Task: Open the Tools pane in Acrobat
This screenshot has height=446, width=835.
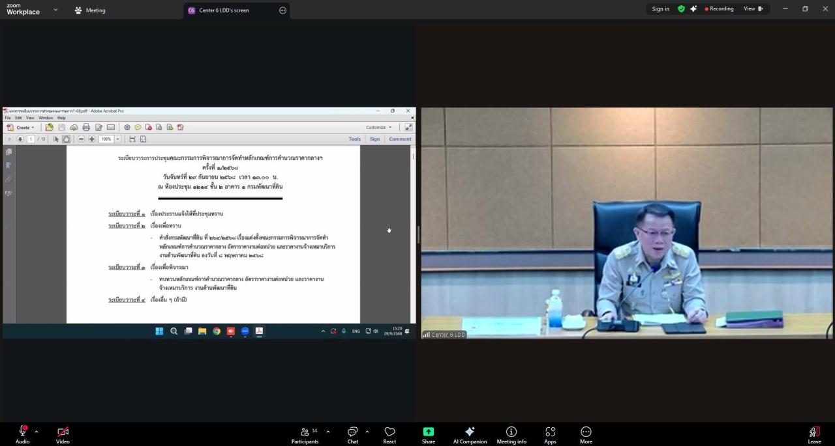Action: point(354,139)
